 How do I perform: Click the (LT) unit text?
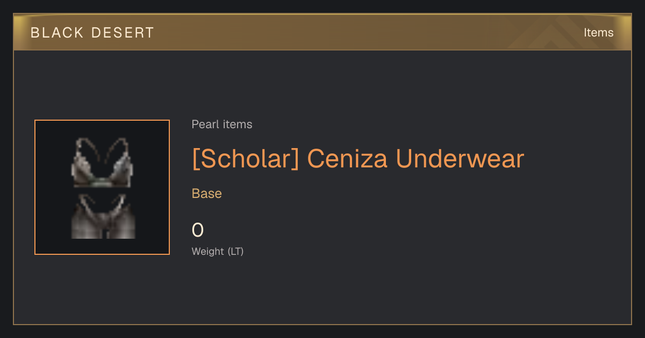(x=235, y=251)
